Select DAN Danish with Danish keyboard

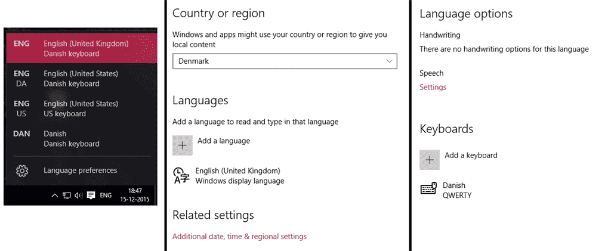point(82,138)
